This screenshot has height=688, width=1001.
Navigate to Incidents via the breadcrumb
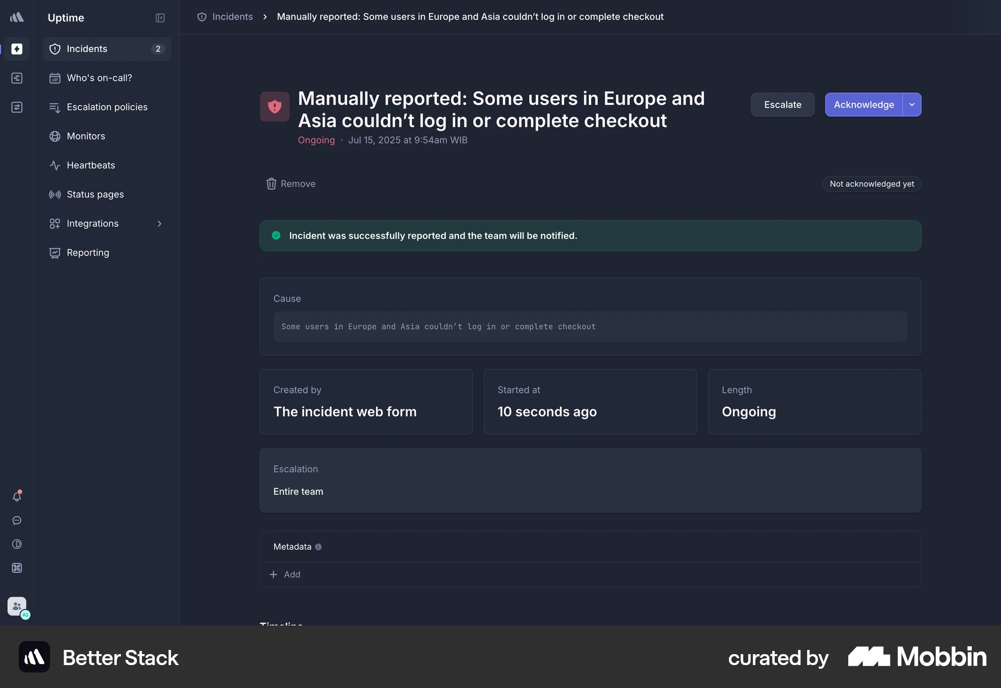point(233,16)
